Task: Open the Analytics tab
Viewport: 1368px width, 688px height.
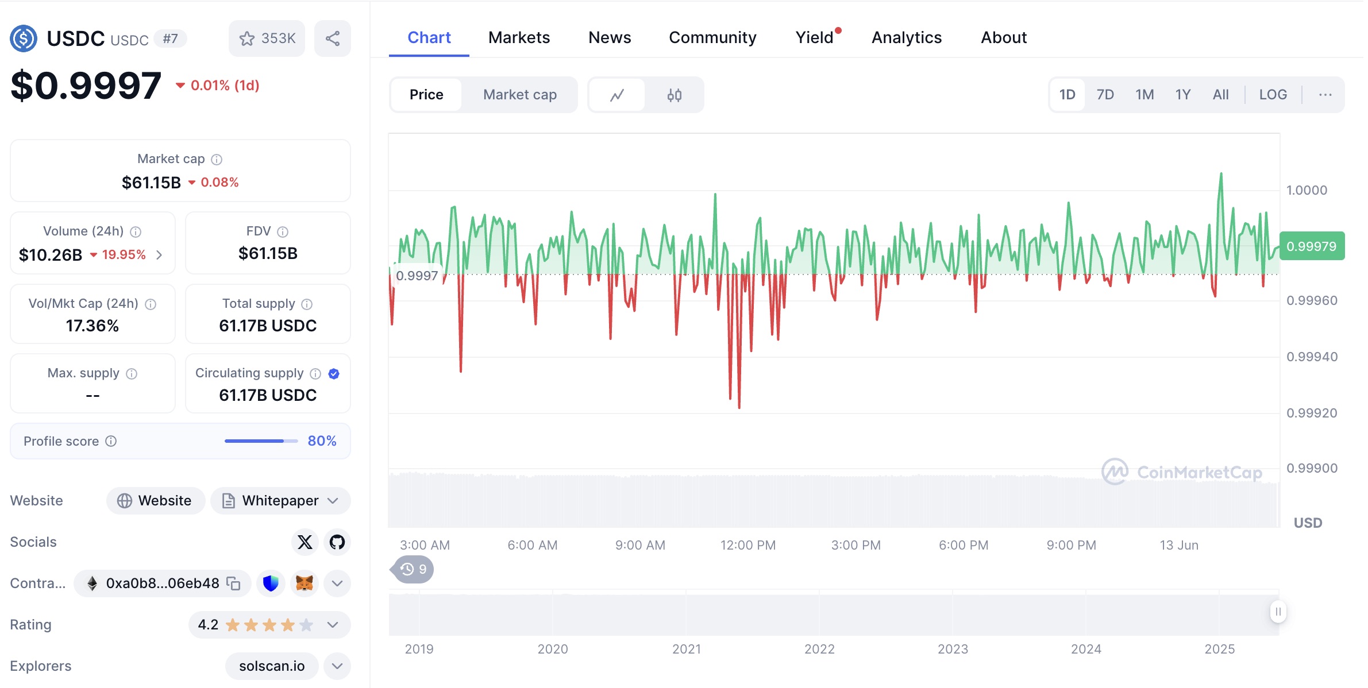Action: pyautogui.click(x=907, y=37)
